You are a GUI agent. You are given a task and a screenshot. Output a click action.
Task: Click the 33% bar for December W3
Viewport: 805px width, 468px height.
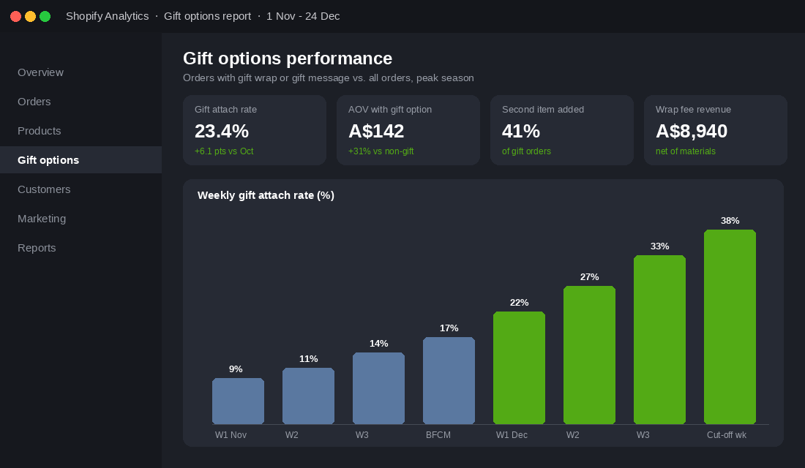[x=659, y=340]
